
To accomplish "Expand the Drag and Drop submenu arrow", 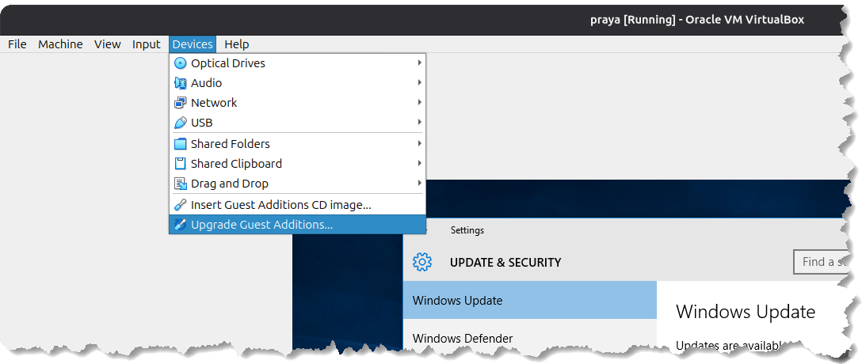I will 419,184.
